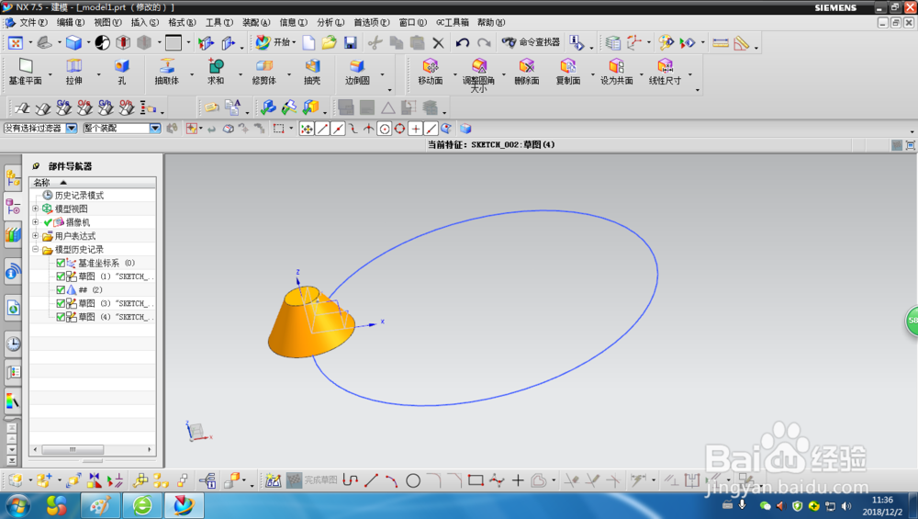Click the Windows Start orb
The height and width of the screenshot is (519, 918).
(x=17, y=505)
